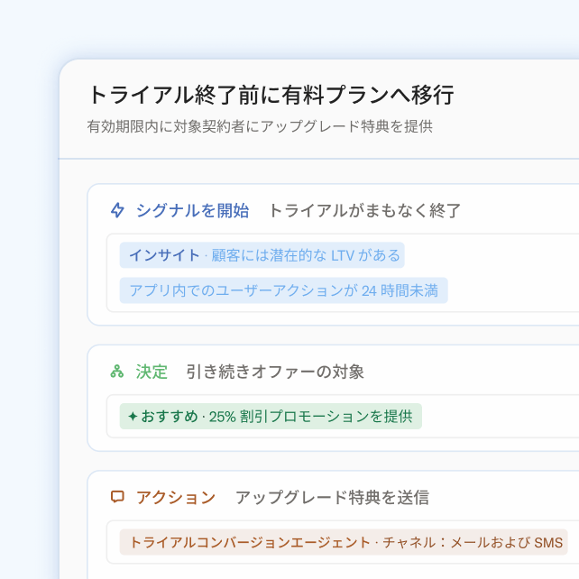Select the アプリ内でのユーザーアクションが 24 時間未満 chip
The width and height of the screenshot is (579, 579).
[283, 290]
